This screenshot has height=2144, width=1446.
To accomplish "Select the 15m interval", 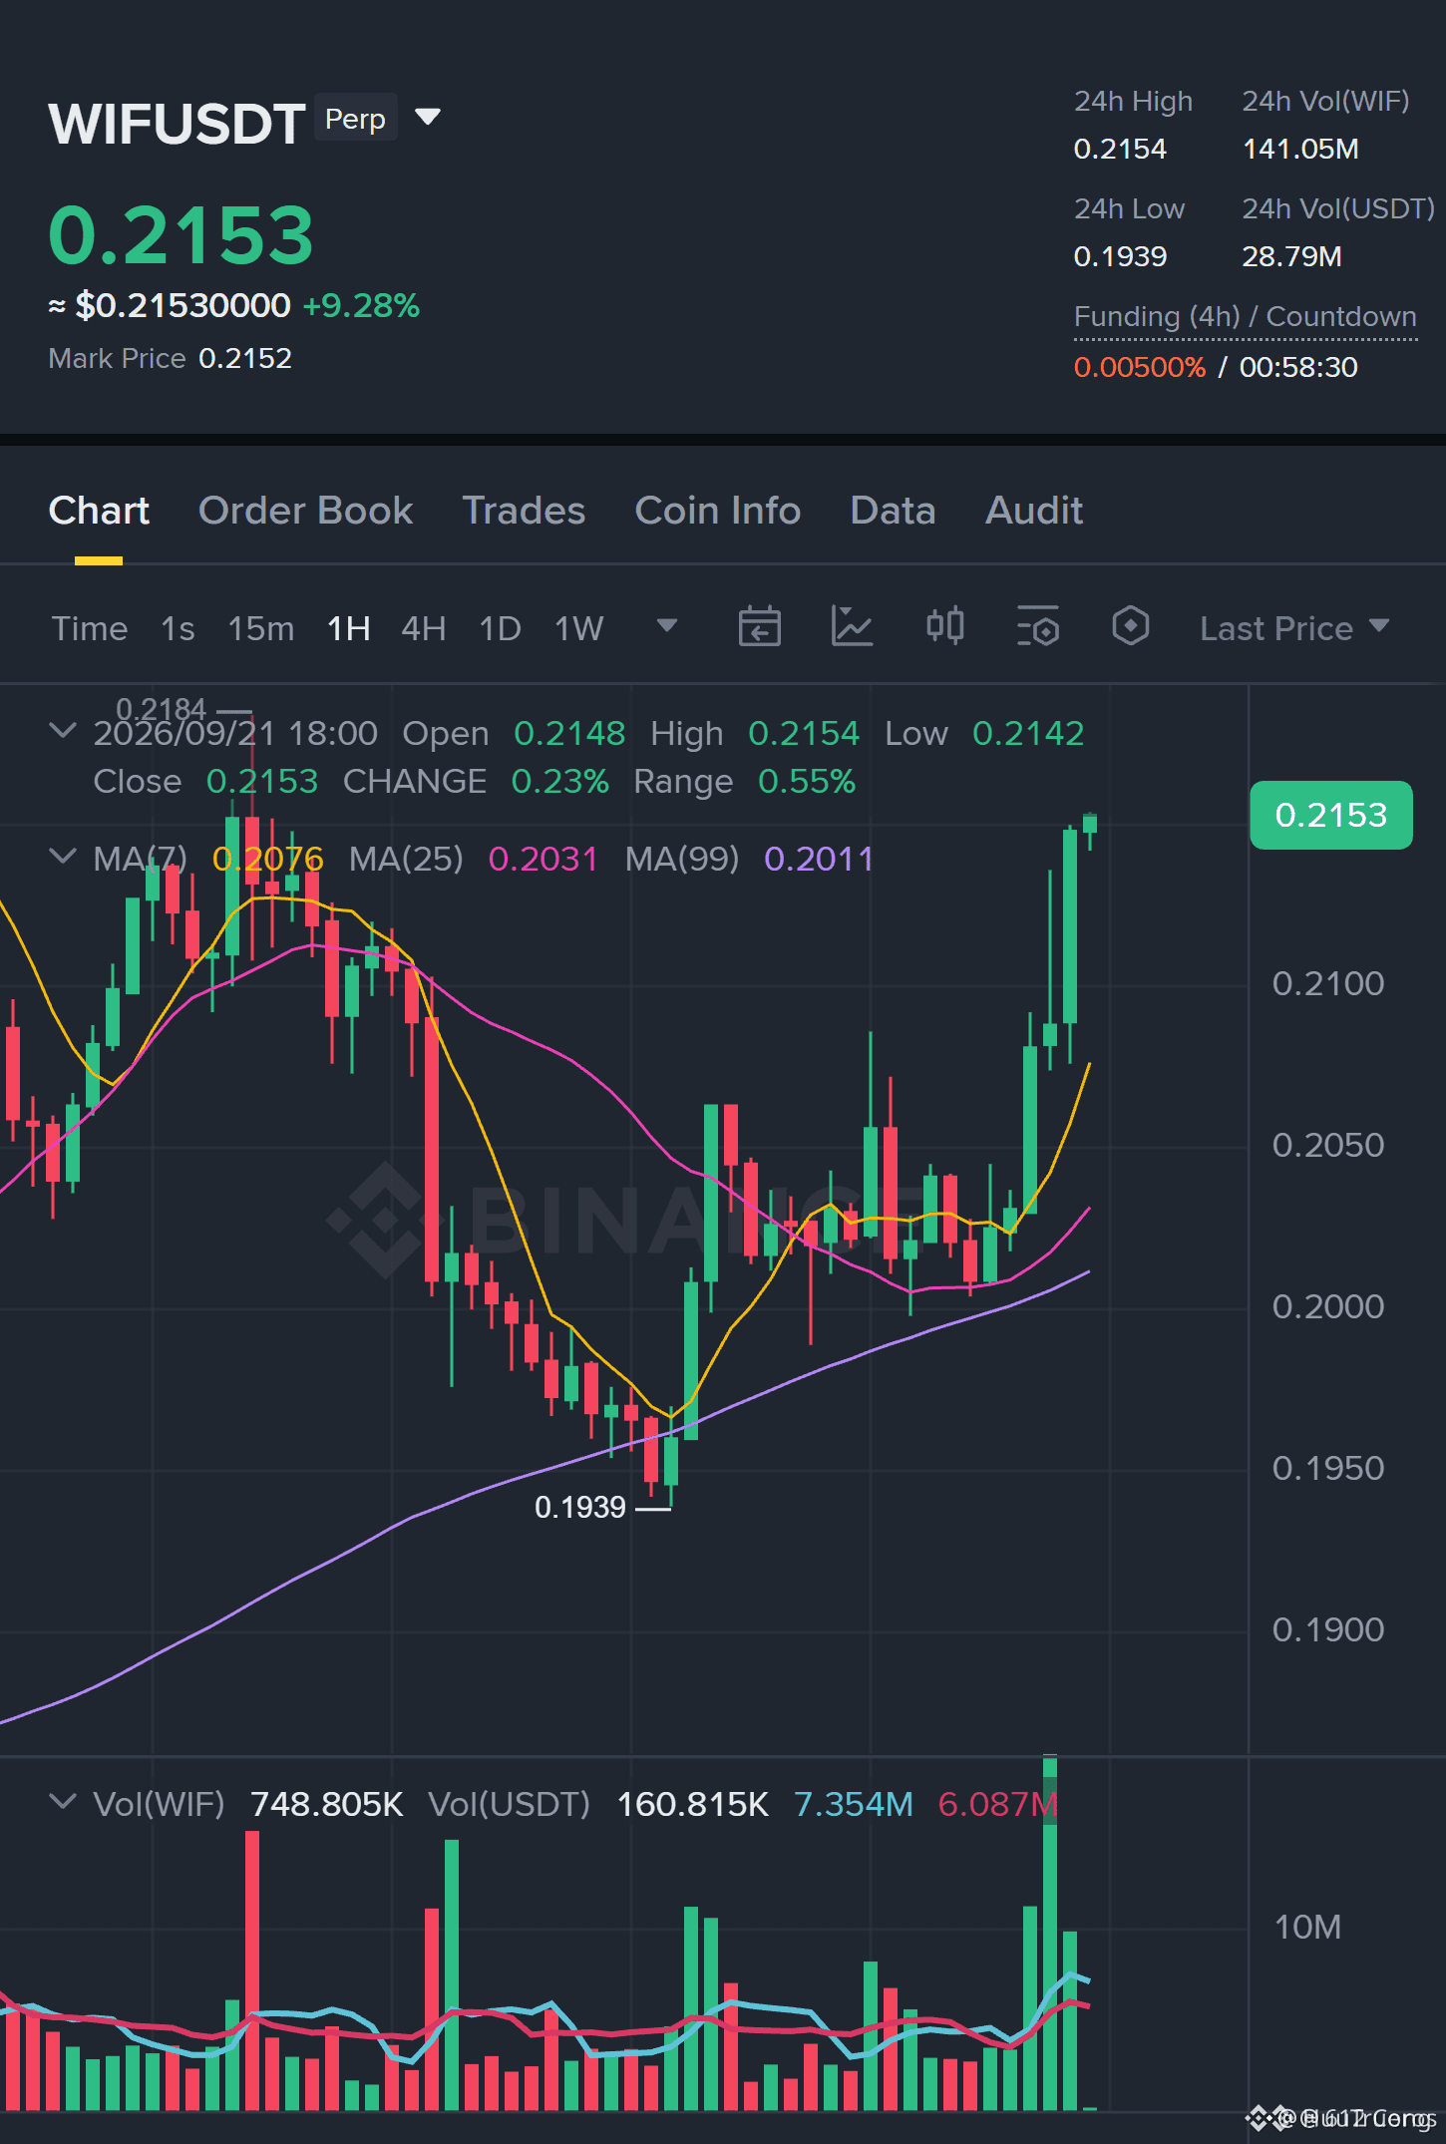I will click(x=261, y=628).
